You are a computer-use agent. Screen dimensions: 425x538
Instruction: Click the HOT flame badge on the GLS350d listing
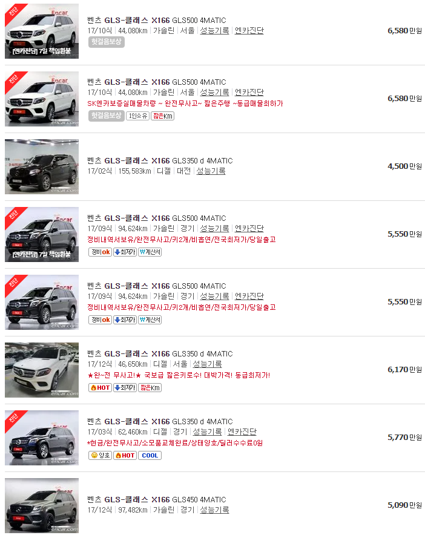click(x=125, y=456)
